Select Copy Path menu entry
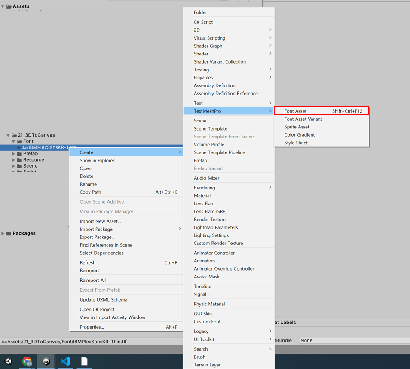The image size is (410, 369). coord(126,192)
